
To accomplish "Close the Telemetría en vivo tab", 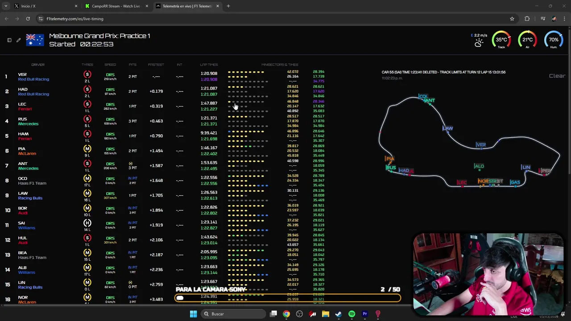I will (218, 6).
